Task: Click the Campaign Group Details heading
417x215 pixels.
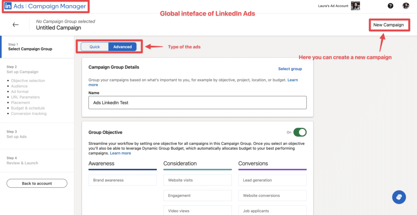Action: tap(114, 67)
